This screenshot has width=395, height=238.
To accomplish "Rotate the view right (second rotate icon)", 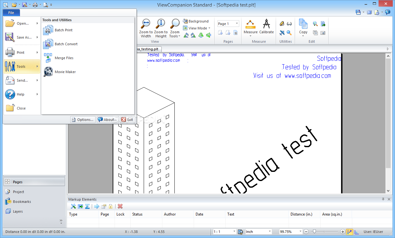I will pyautogui.click(x=193, y=35).
